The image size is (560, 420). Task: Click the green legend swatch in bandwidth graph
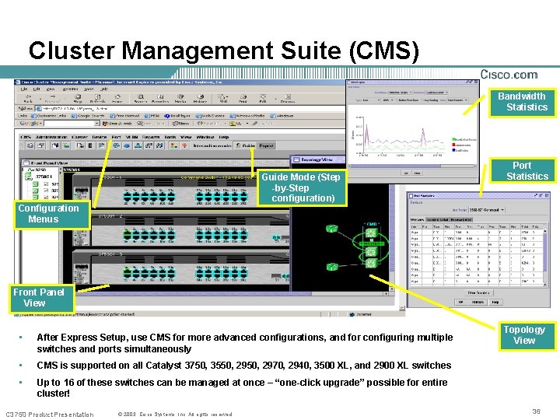pos(453,139)
